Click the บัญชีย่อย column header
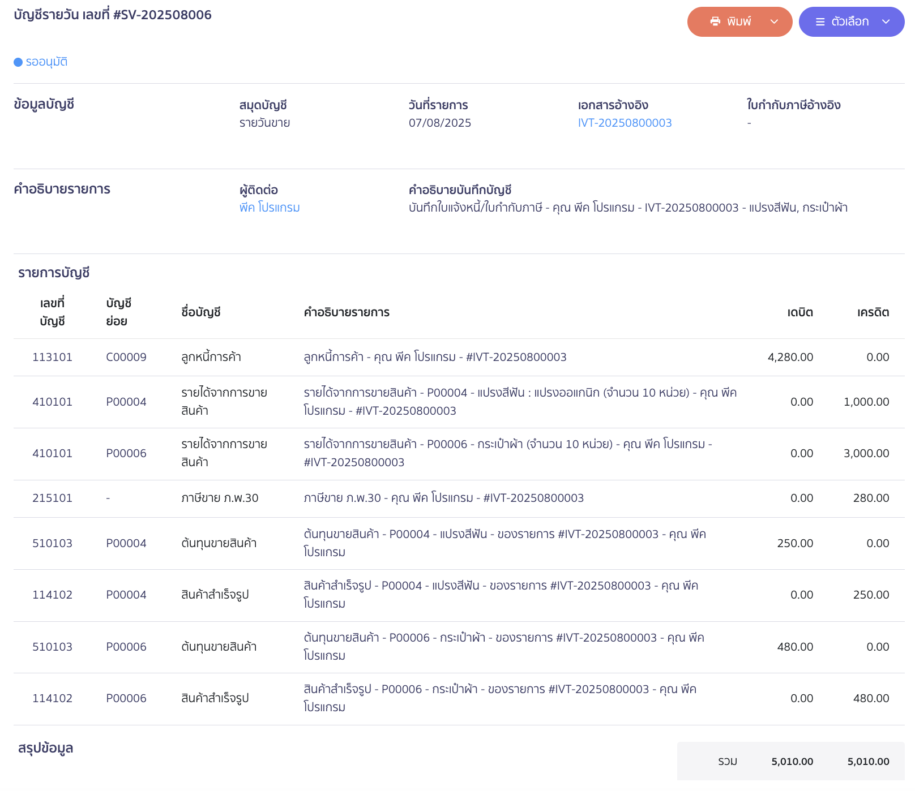This screenshot has width=915, height=791. [119, 312]
